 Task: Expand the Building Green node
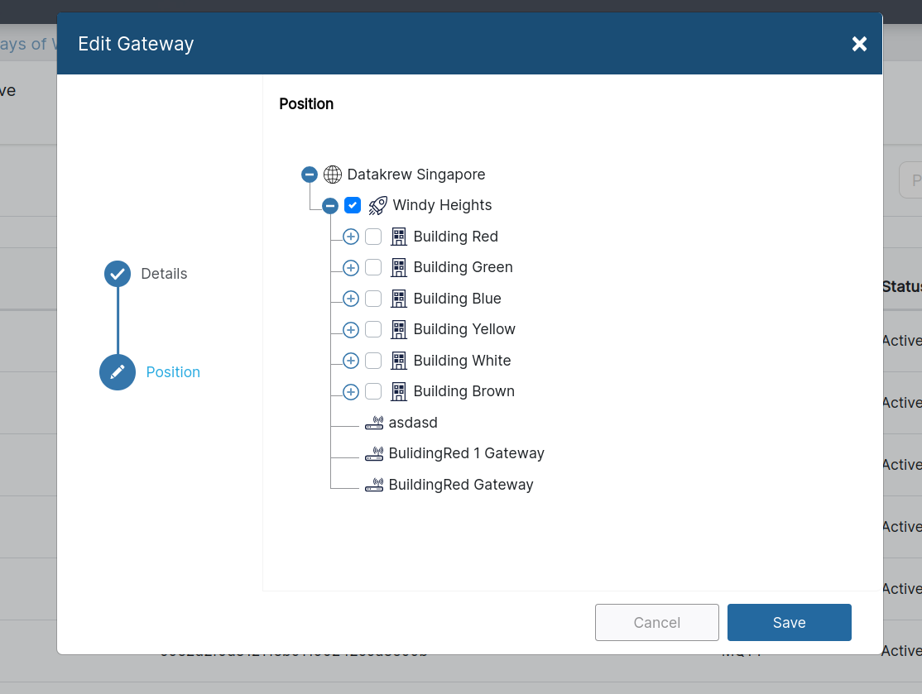coord(350,267)
